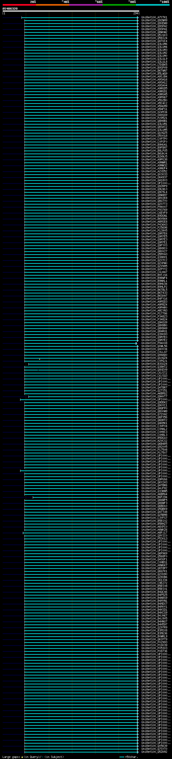Select hit label UniRef100_P02993

coord(154,642)
